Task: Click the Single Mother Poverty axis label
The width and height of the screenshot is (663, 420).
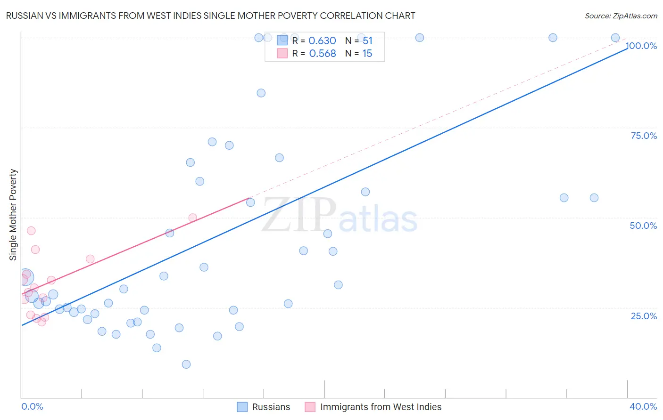Action: click(13, 215)
